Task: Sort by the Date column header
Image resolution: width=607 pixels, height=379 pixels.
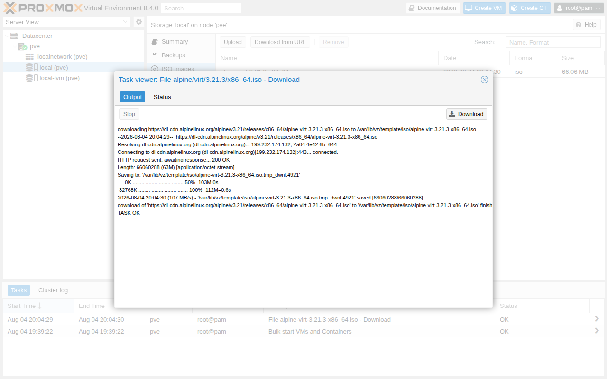Action: point(474,58)
